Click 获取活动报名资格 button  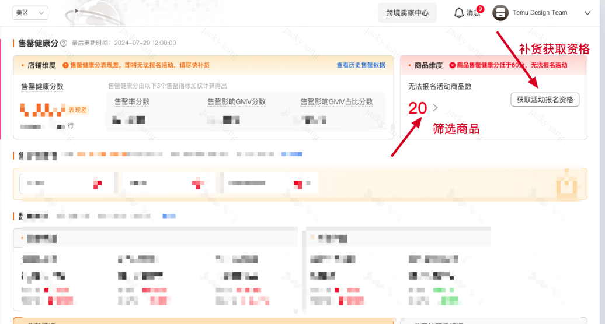545,100
